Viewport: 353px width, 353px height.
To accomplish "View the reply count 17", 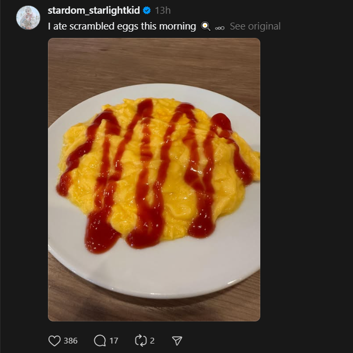I will [114, 340].
